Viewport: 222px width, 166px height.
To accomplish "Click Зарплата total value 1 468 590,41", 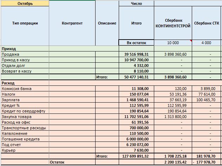I will [136, 100].
